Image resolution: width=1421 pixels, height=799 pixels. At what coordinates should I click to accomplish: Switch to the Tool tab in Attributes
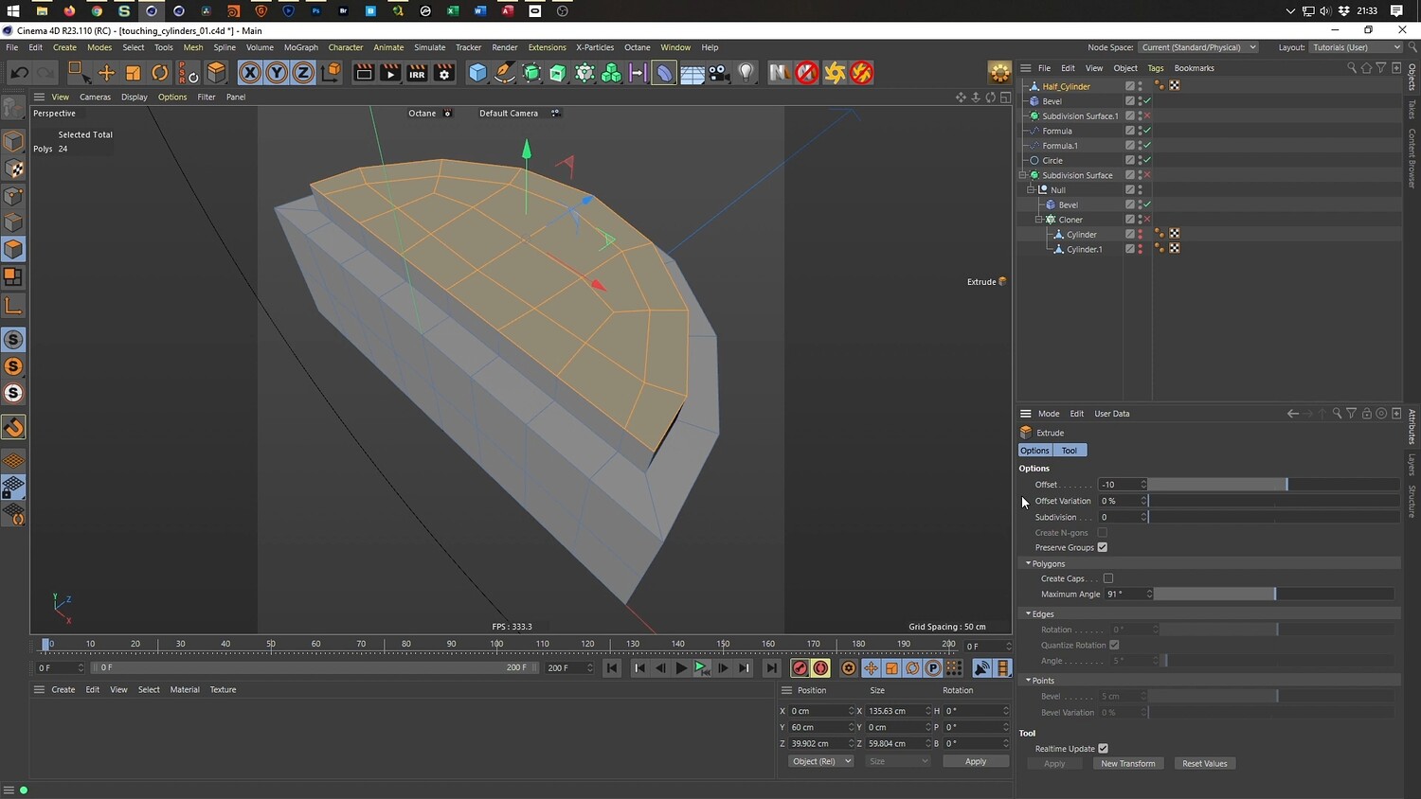1069,451
